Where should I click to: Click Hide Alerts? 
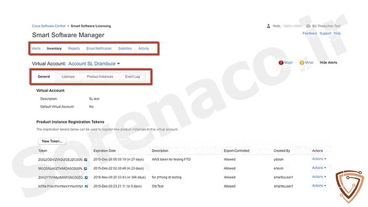click(x=329, y=63)
